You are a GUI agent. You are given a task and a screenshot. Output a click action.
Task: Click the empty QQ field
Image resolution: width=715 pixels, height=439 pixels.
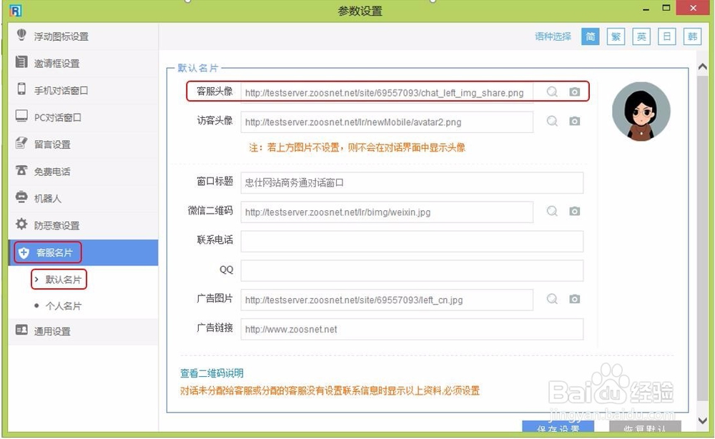coord(412,270)
